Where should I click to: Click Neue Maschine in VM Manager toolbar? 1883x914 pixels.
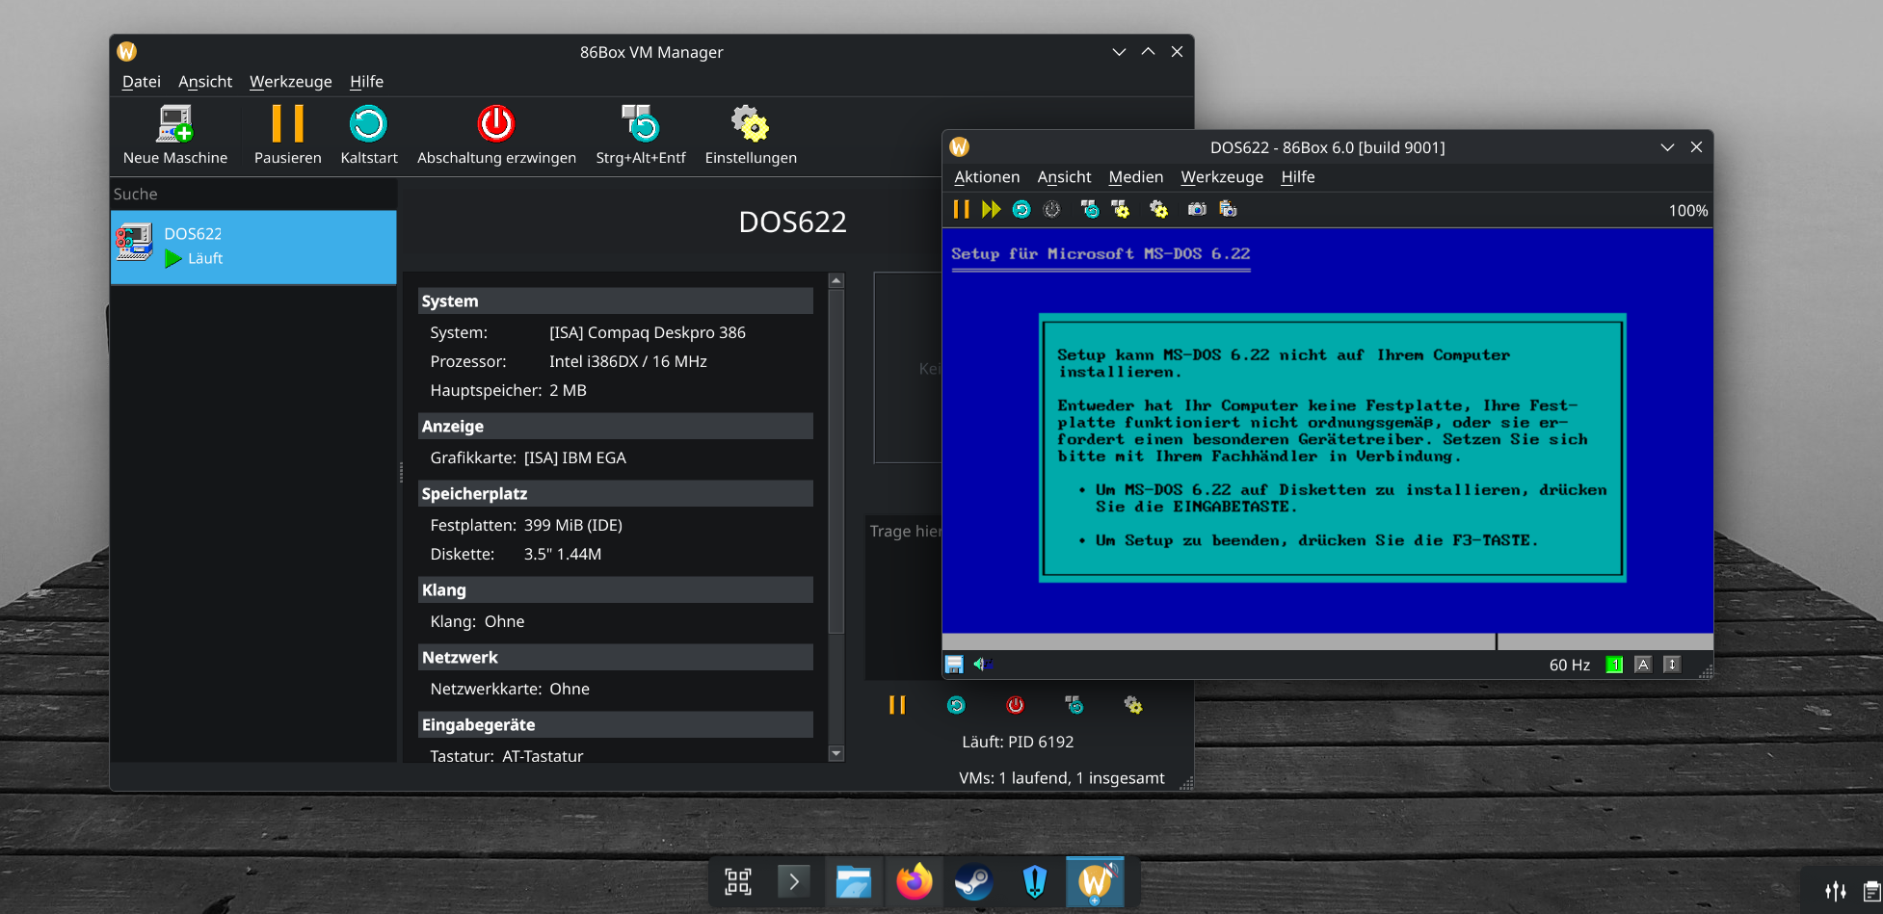pyautogui.click(x=175, y=135)
